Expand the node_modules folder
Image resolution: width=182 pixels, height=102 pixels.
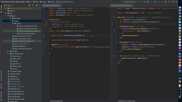point(6,8)
